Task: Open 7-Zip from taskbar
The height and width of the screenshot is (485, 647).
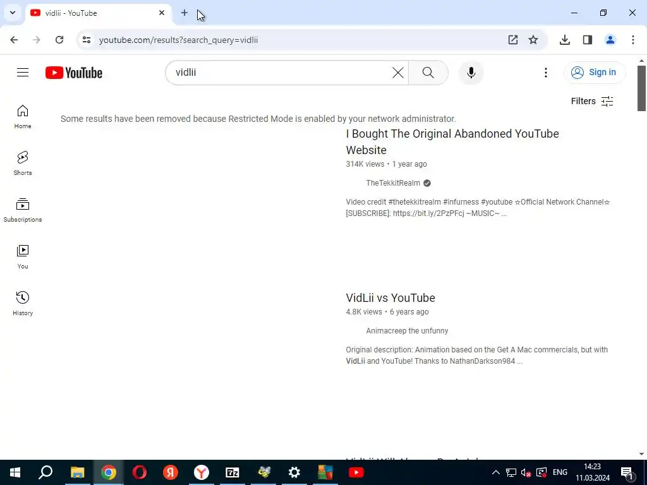Action: click(x=233, y=472)
